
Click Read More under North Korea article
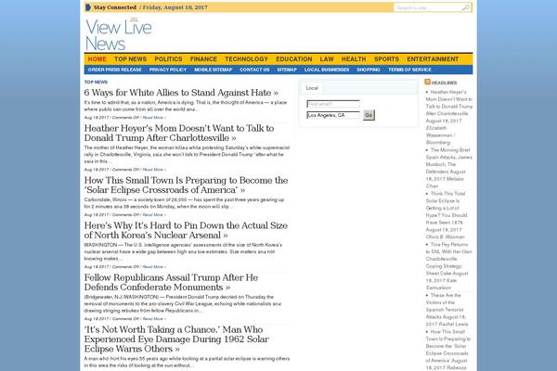pyautogui.click(x=154, y=267)
